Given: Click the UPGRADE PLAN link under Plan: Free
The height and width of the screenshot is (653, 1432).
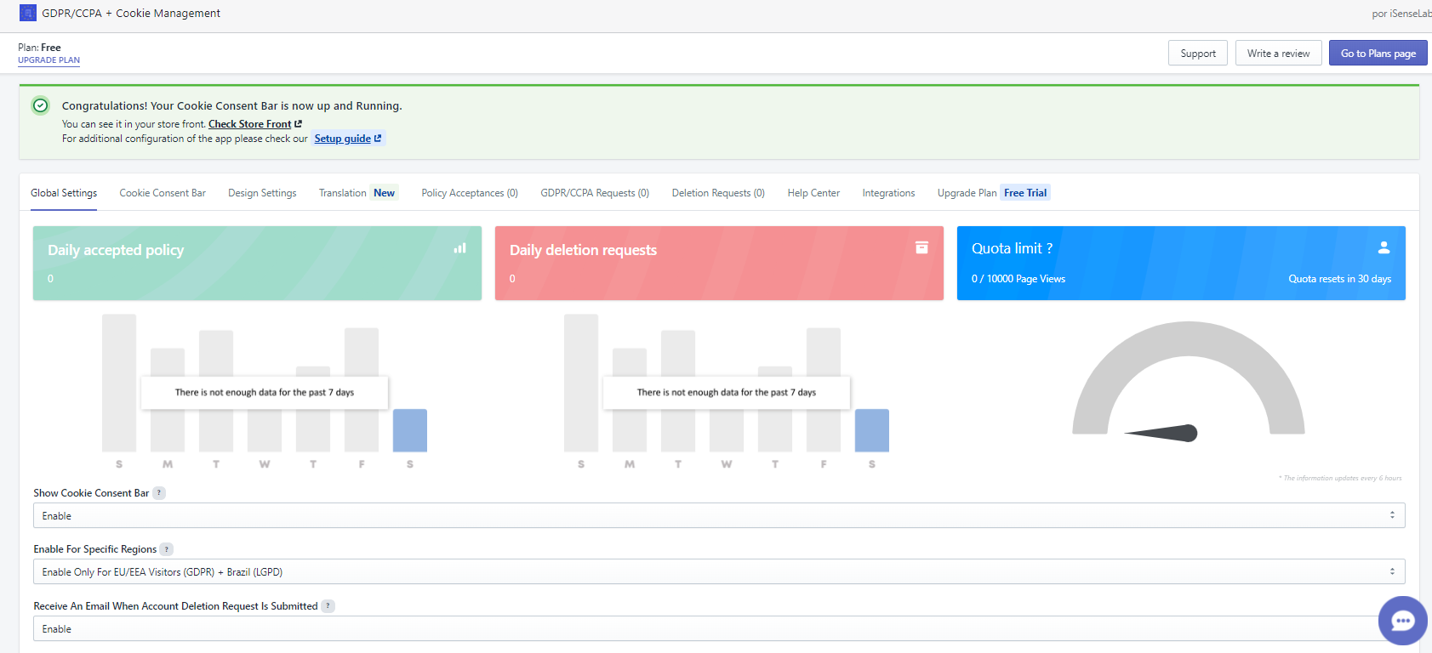Looking at the screenshot, I should [48, 60].
